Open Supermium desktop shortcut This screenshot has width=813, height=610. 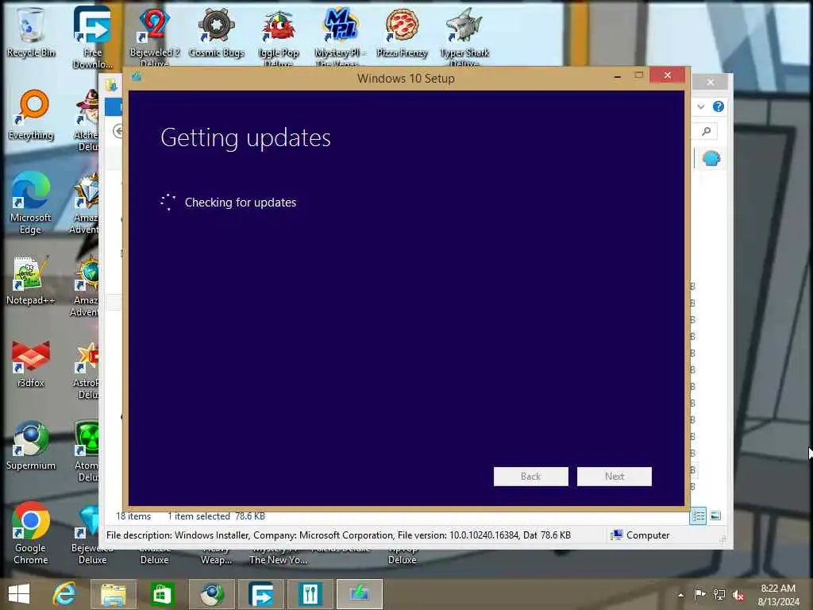[x=31, y=445]
